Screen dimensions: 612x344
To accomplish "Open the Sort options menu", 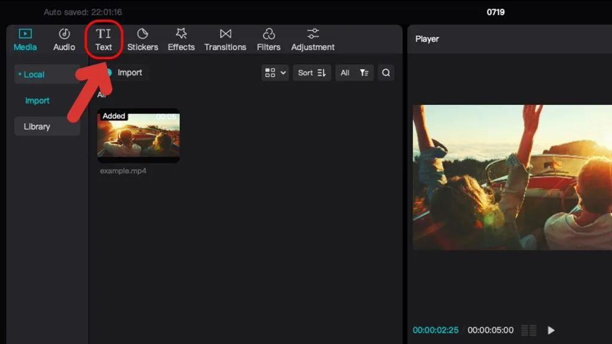I will [312, 73].
